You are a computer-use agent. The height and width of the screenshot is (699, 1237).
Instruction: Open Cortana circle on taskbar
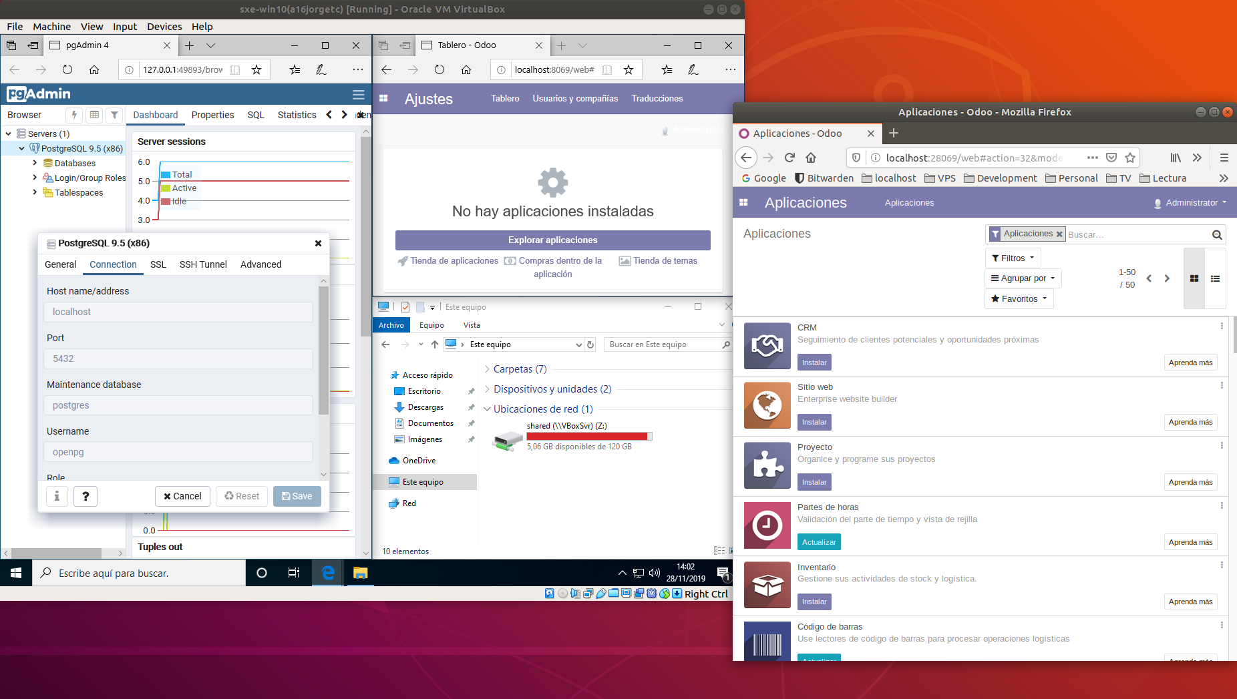[x=261, y=573]
